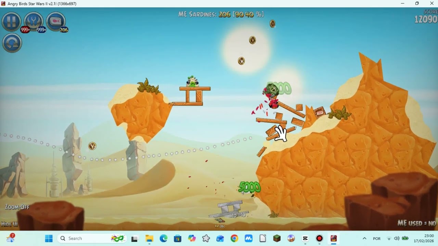The width and height of the screenshot is (438, 246).
Task: Open Microsoft Store from the taskbar
Action: 177,238
